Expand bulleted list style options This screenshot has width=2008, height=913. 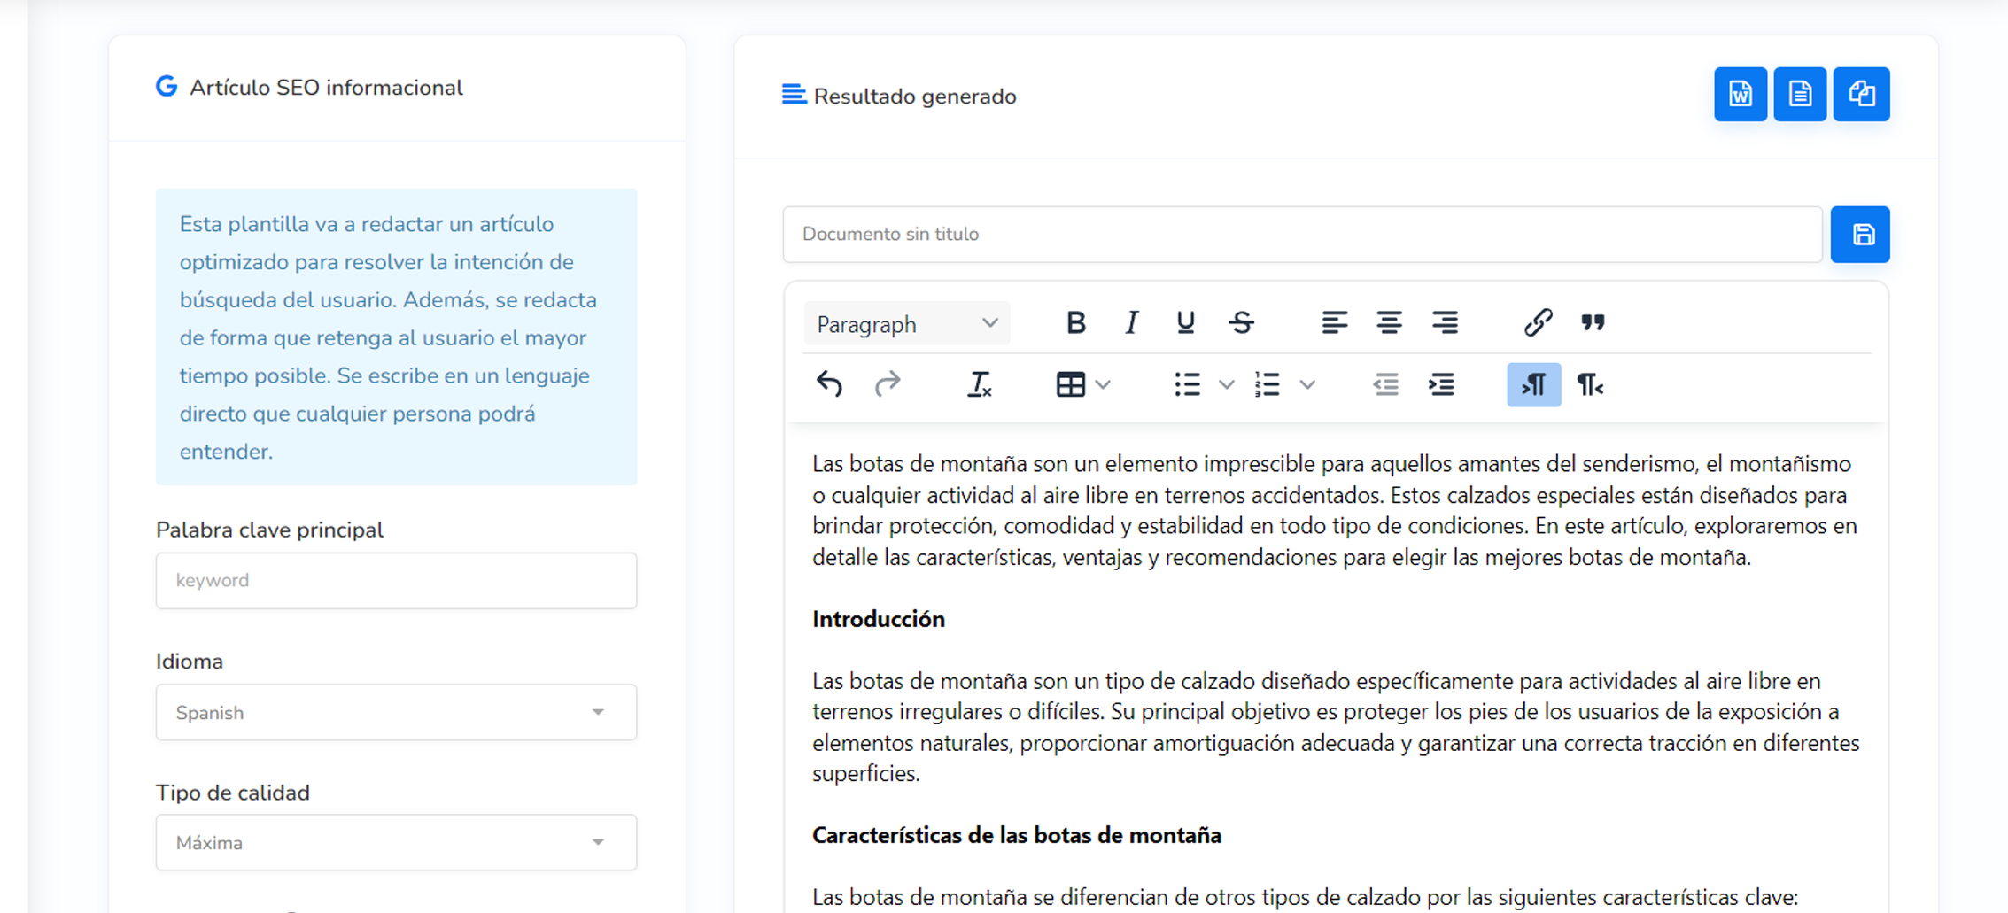[x=1226, y=384]
